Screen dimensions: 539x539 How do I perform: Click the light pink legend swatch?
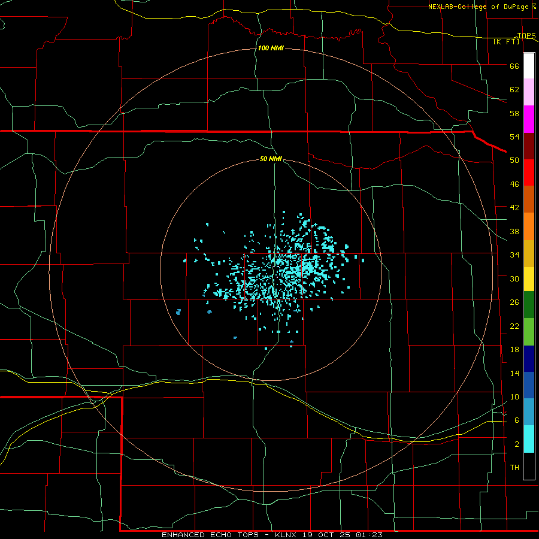pos(529,92)
